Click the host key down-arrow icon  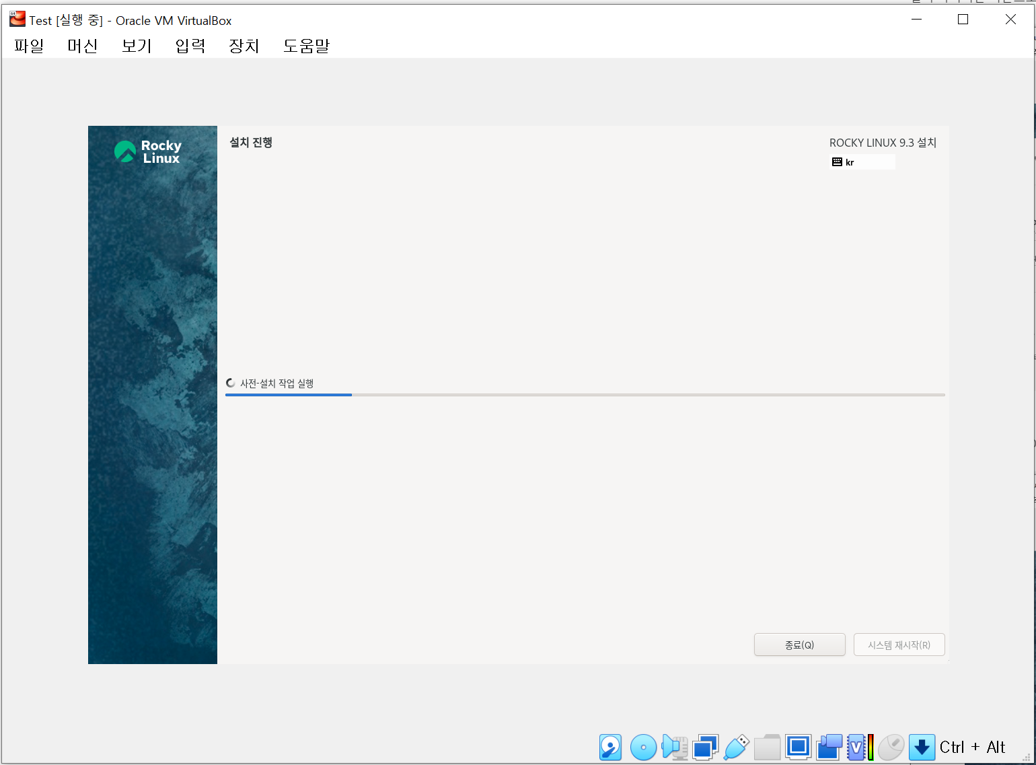[x=922, y=748]
